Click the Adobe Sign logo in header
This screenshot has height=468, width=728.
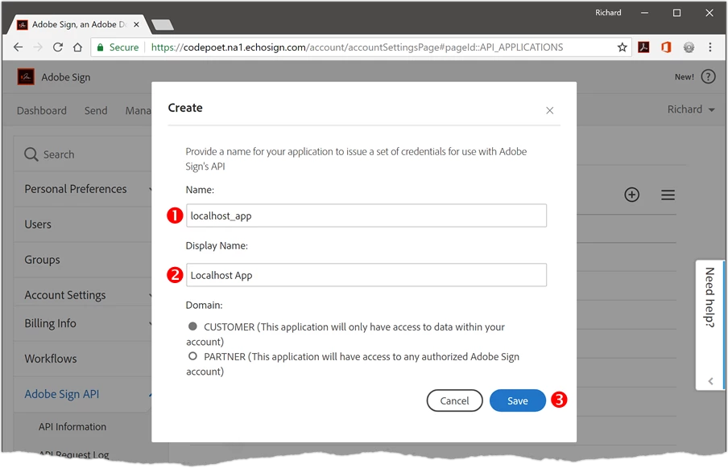point(26,77)
